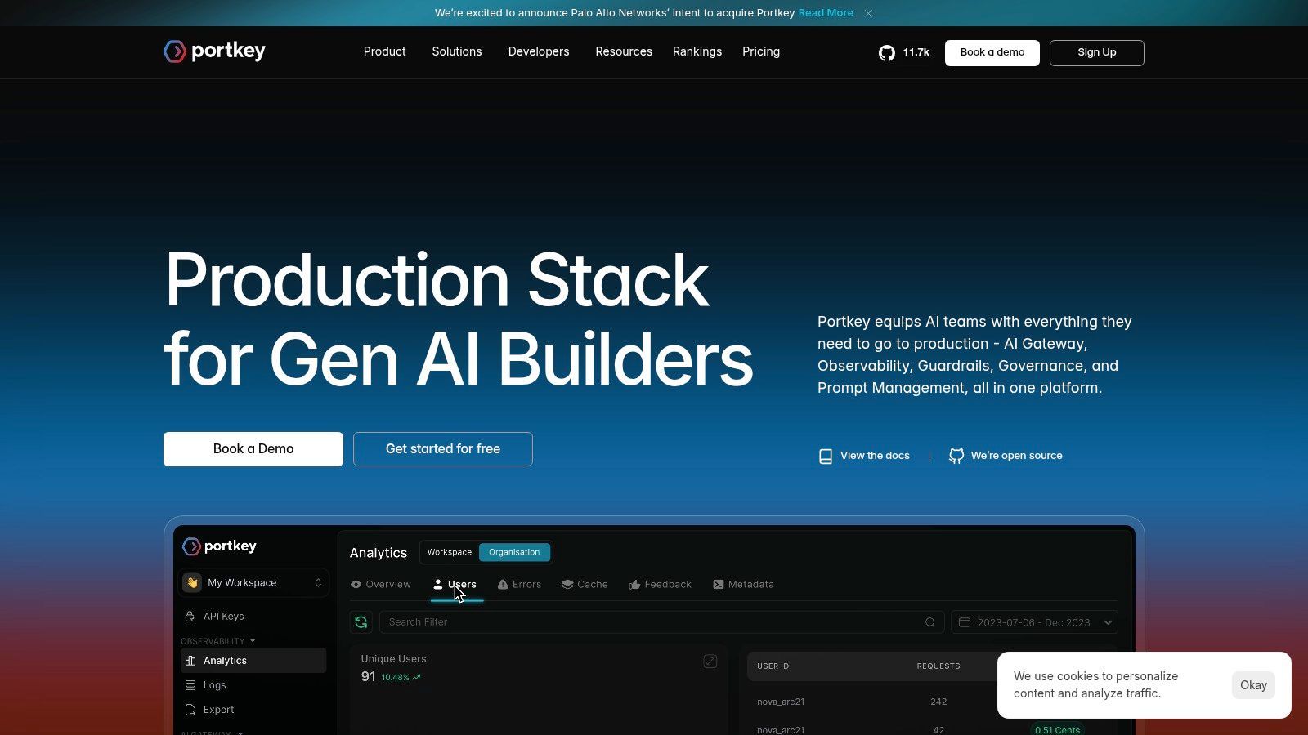Click Get started for free

(x=443, y=449)
